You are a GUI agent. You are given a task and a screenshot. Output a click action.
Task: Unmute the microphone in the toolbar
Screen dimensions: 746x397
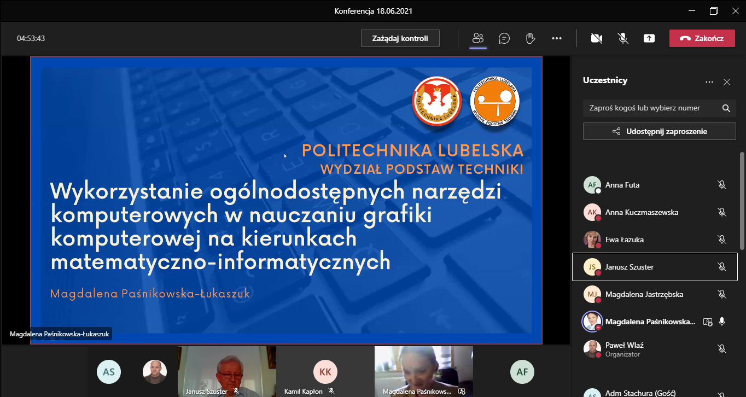(623, 38)
